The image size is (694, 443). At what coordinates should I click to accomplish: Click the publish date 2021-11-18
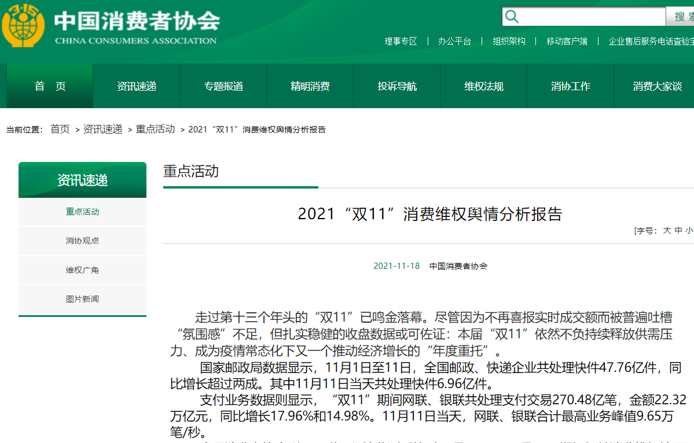click(396, 265)
